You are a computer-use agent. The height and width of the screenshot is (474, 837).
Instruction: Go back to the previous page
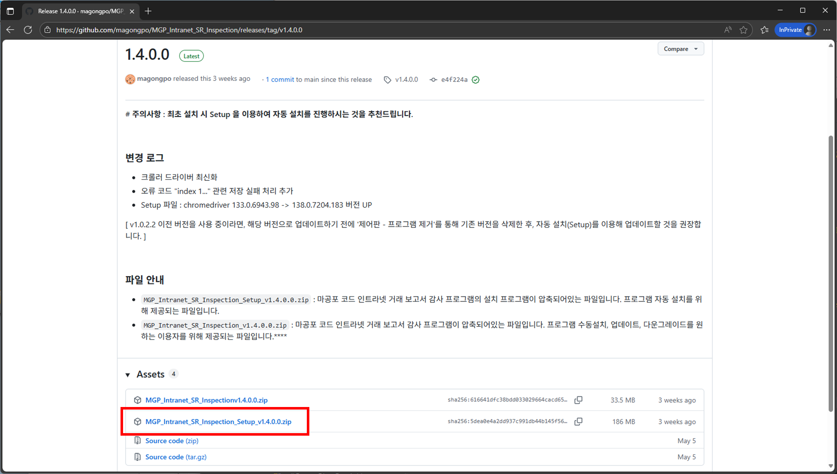click(x=11, y=30)
